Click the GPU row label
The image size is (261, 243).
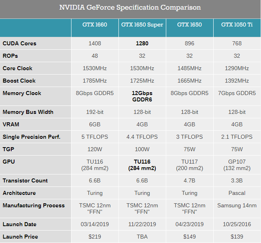(9, 162)
